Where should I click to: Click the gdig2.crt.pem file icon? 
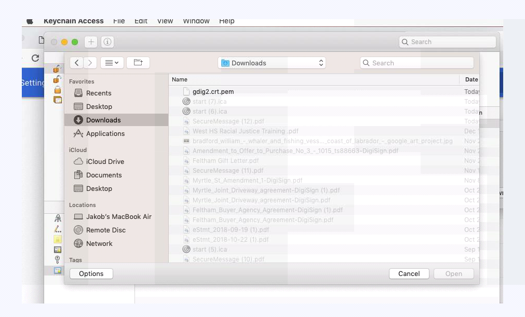pos(186,92)
